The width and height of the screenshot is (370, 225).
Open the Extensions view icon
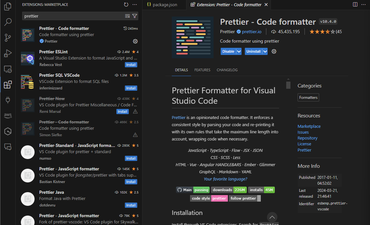point(8,85)
